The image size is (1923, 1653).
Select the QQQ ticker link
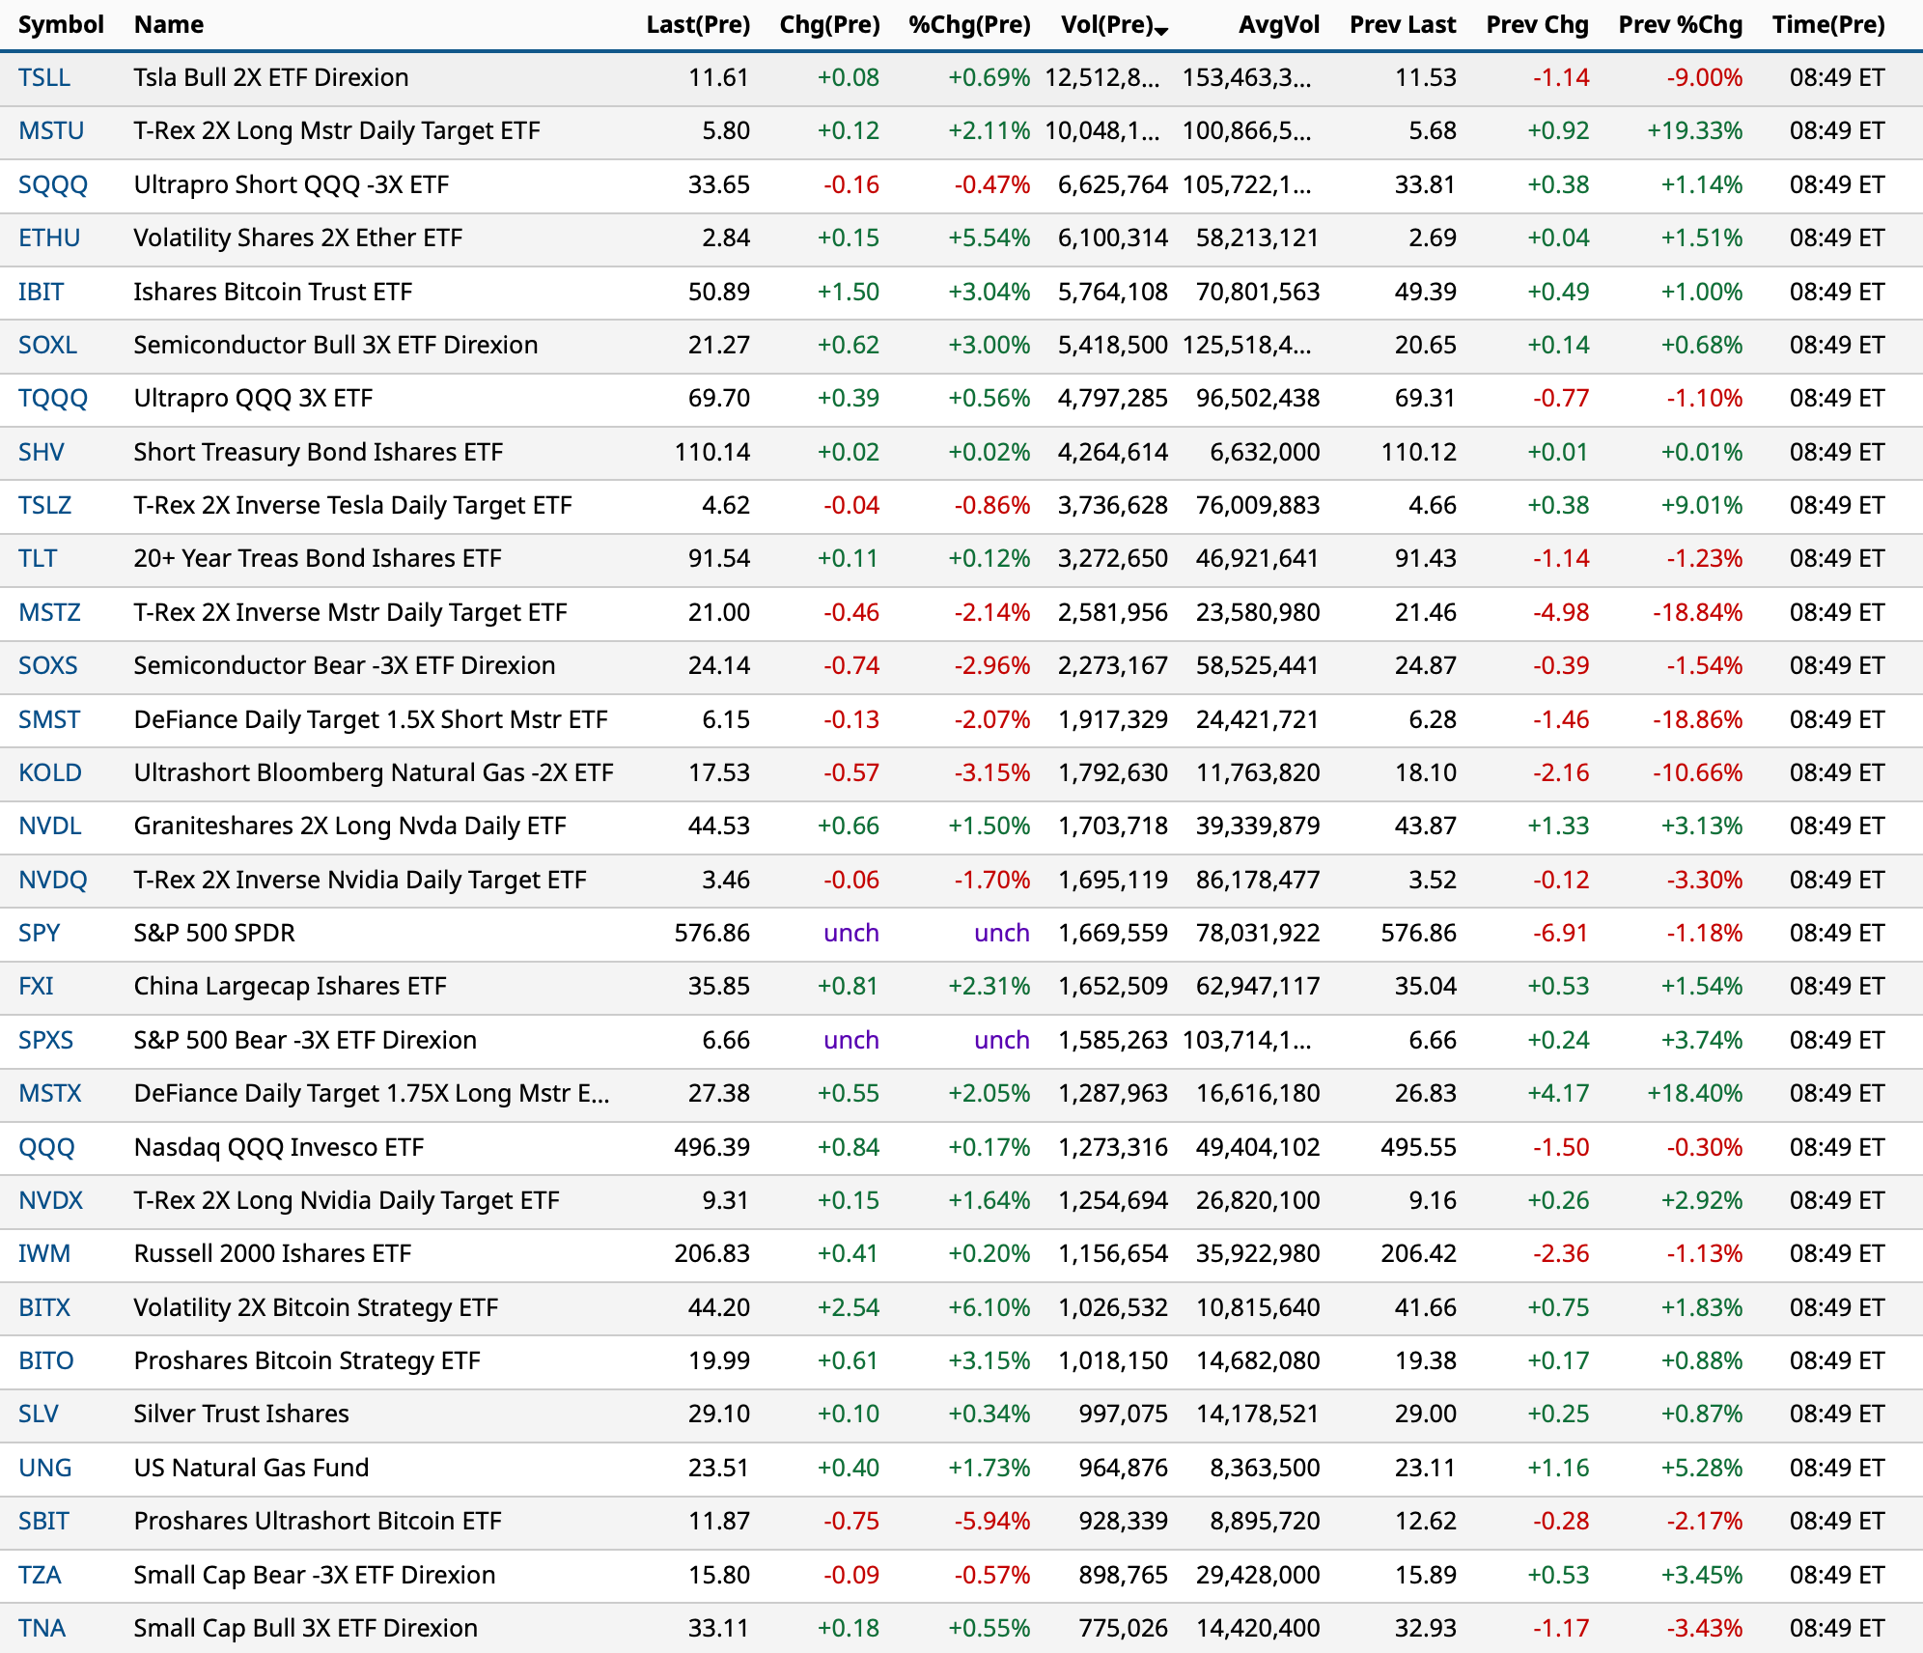coord(46,1147)
